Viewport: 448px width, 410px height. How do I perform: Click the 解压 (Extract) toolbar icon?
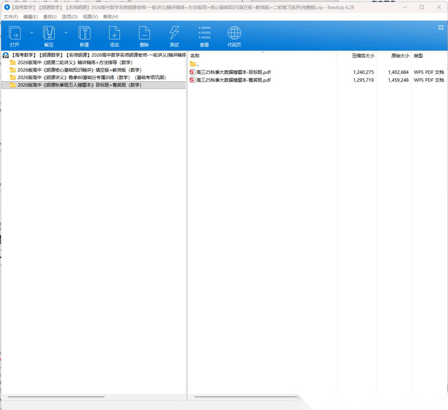(49, 33)
